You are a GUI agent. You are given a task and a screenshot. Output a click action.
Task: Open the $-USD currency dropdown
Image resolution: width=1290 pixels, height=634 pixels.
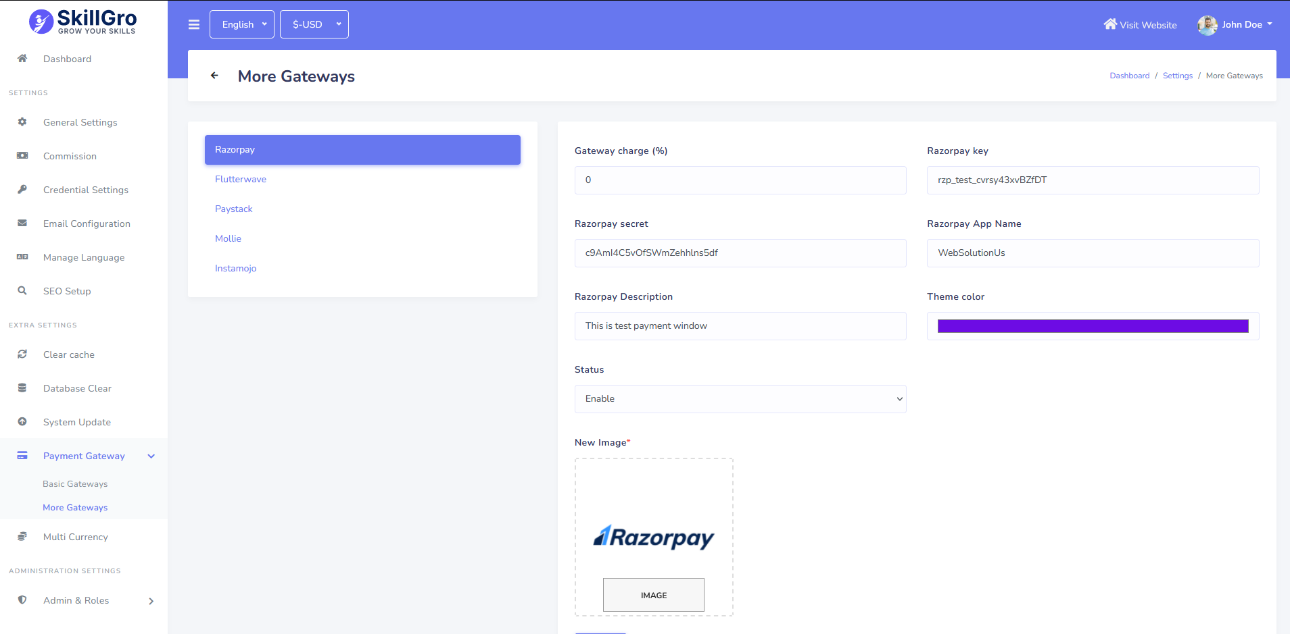(314, 24)
